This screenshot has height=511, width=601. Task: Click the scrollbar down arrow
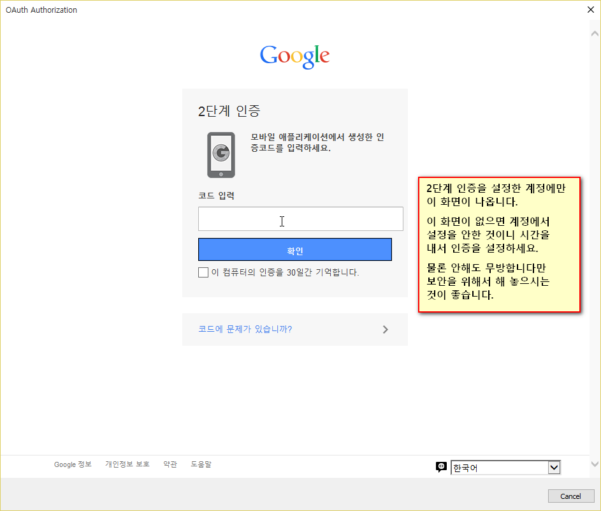[x=595, y=464]
